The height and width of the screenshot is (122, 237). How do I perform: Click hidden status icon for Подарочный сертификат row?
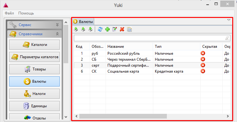click(x=203, y=65)
